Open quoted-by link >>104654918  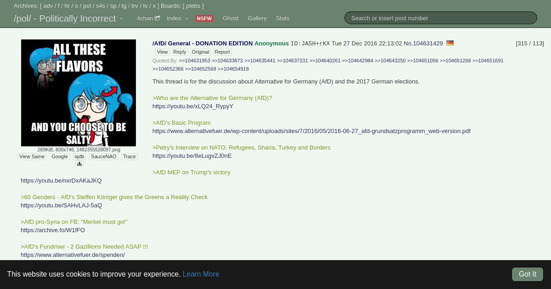pos(233,69)
